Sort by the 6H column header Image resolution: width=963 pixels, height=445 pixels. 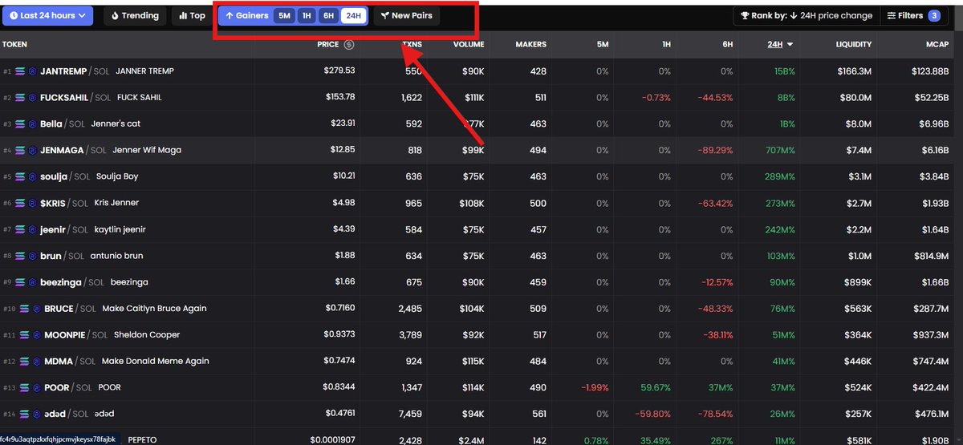[727, 45]
